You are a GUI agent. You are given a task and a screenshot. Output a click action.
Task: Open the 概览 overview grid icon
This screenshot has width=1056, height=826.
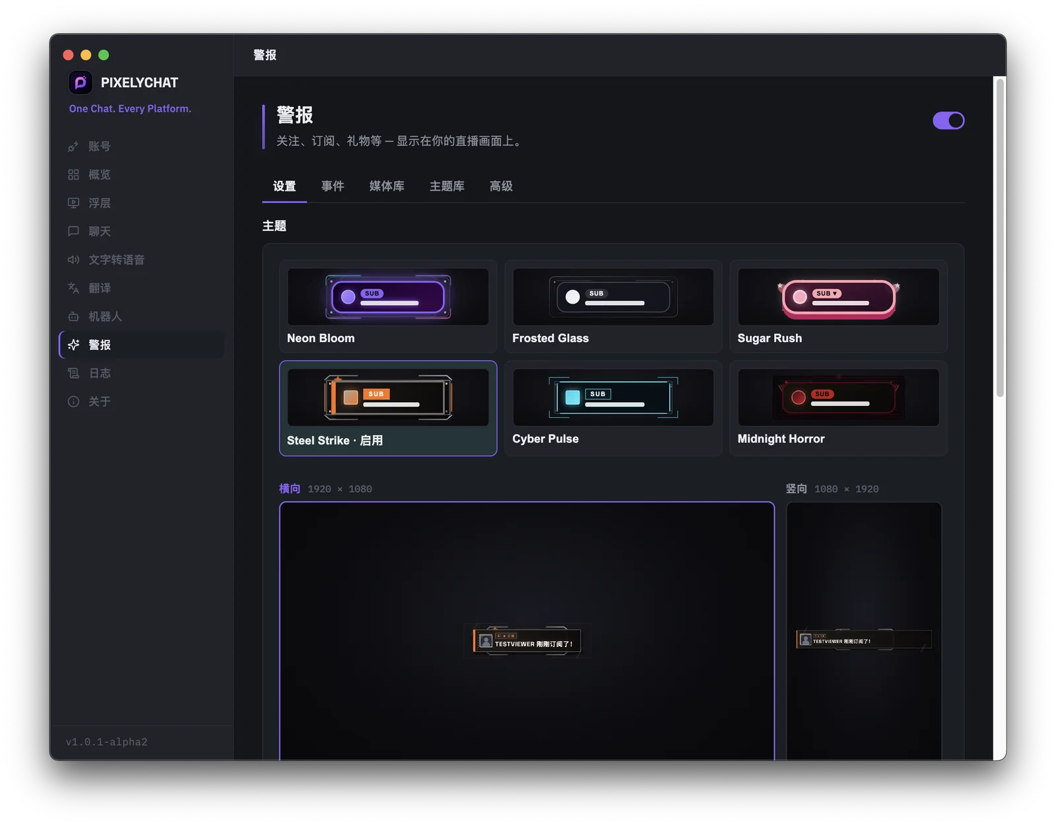point(73,175)
